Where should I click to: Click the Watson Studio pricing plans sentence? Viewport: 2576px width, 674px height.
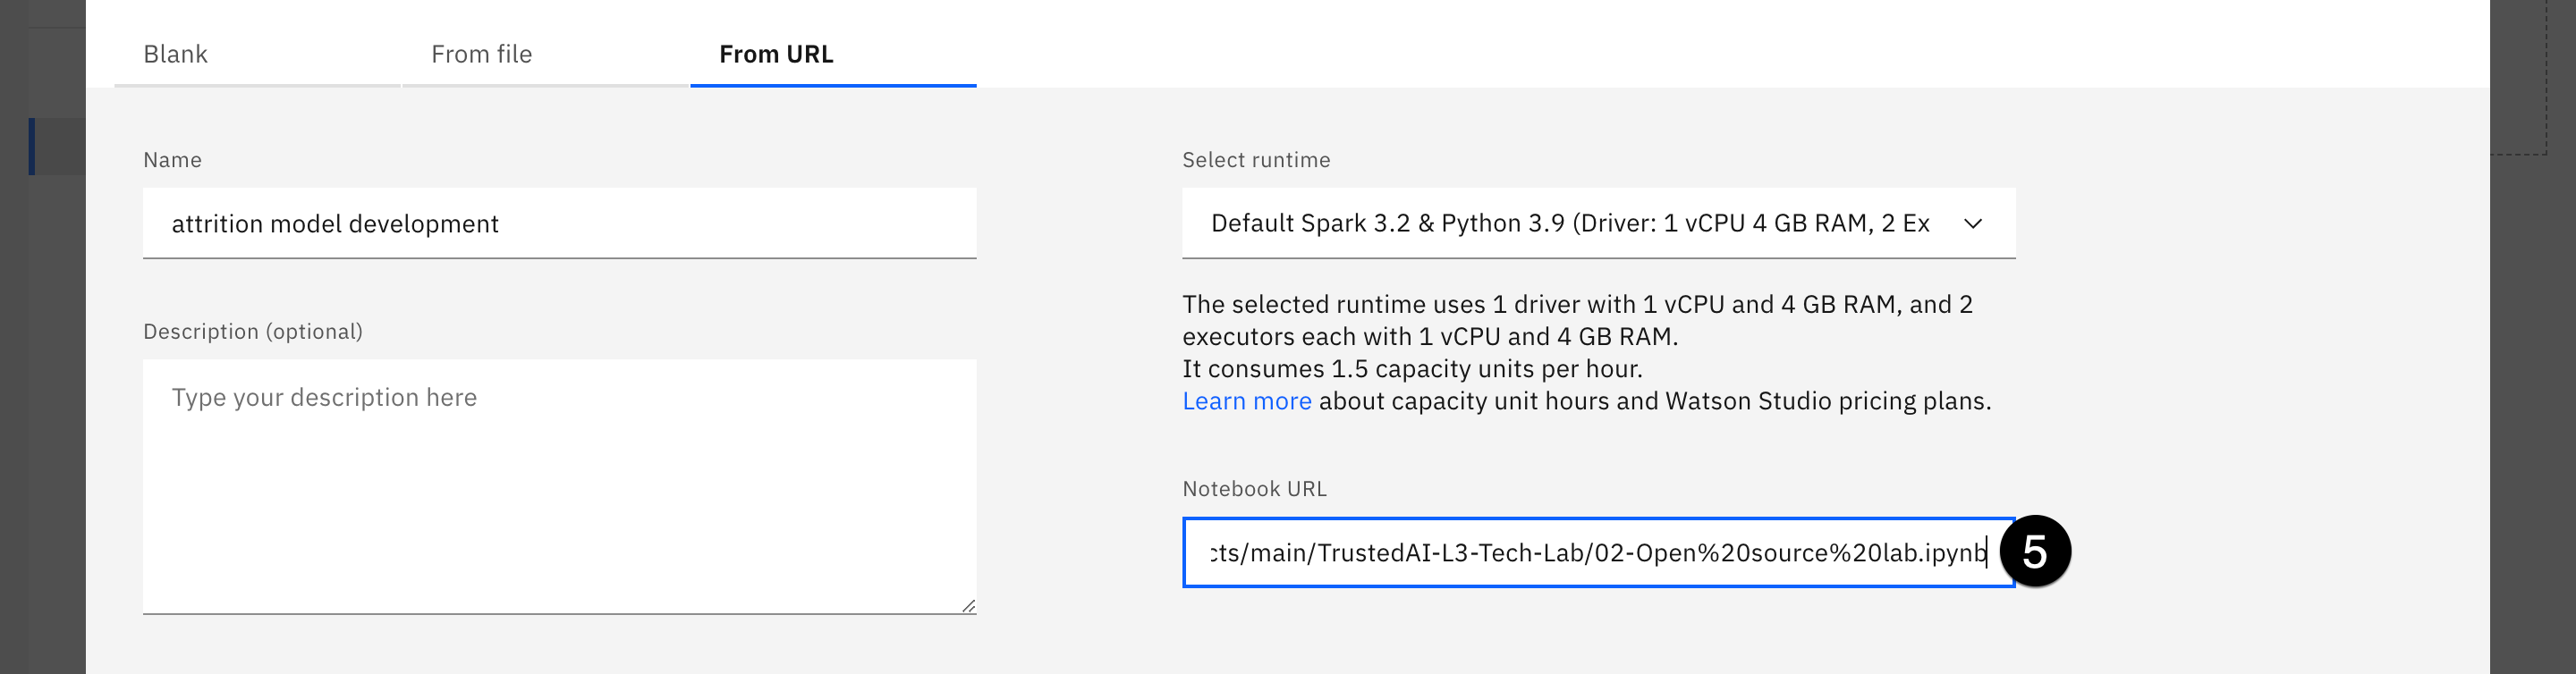[x=1654, y=401]
